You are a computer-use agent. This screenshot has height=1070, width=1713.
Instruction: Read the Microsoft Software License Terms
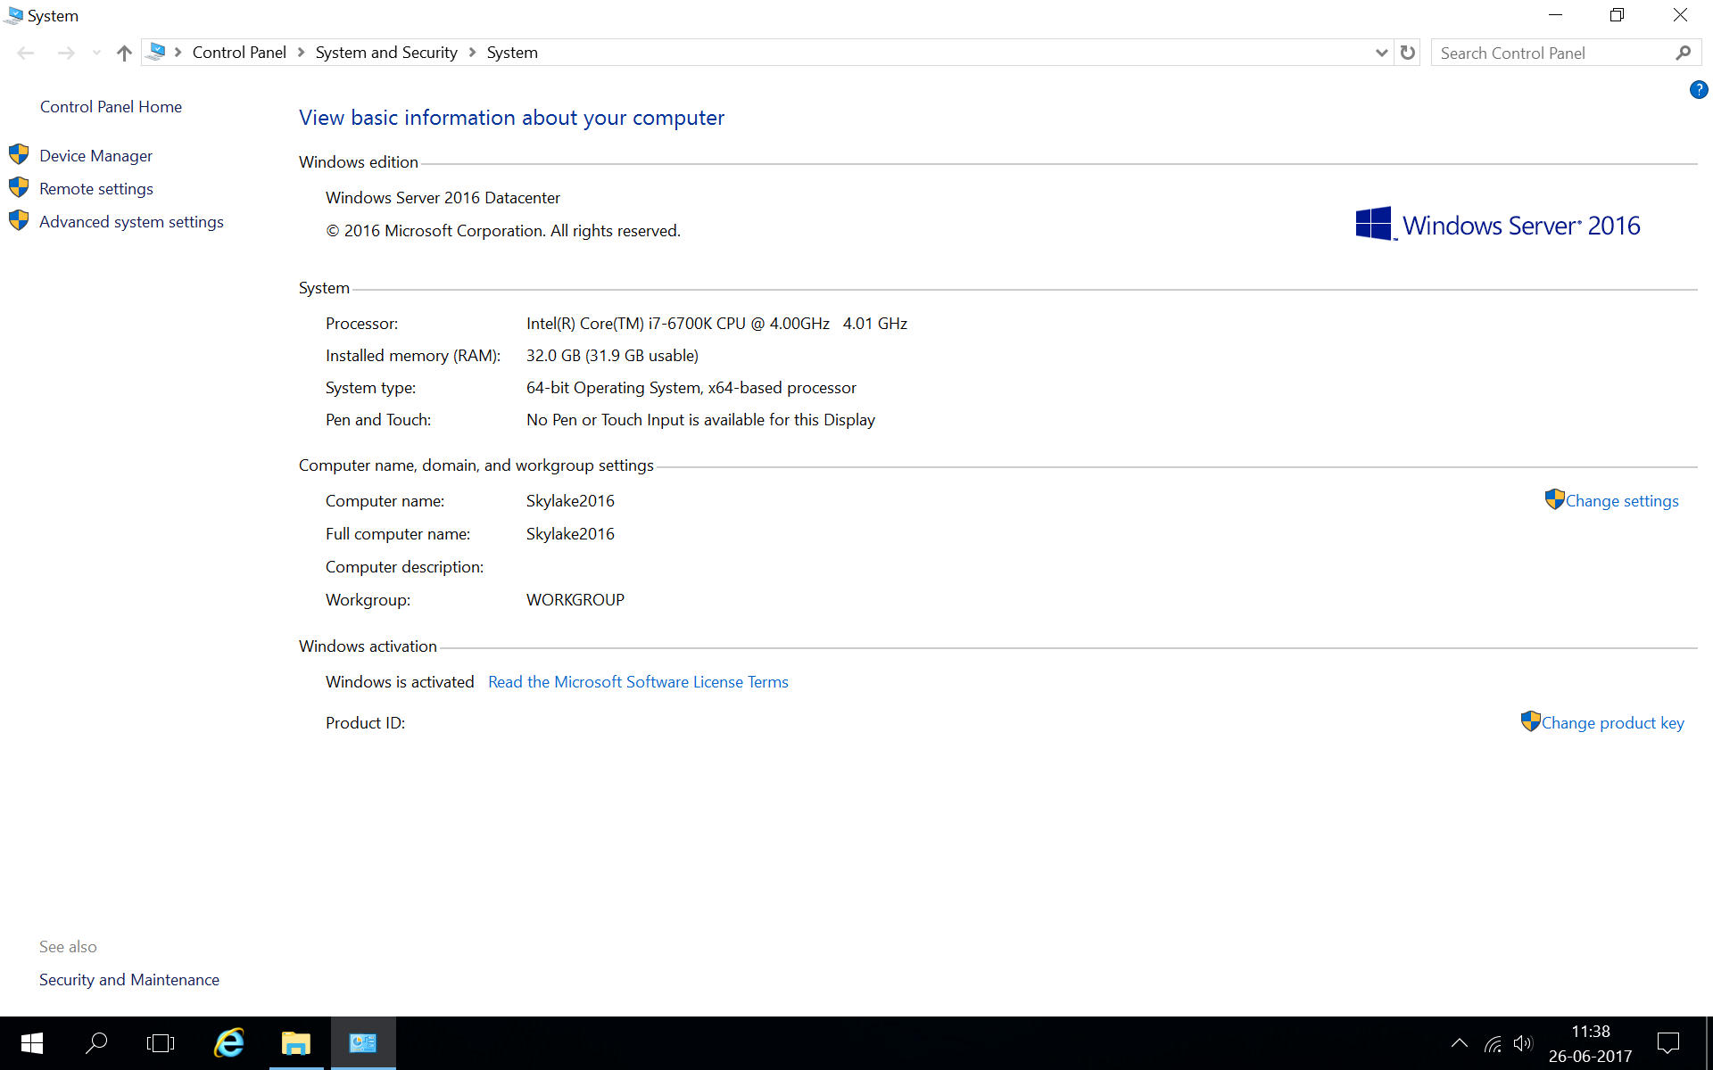point(638,681)
